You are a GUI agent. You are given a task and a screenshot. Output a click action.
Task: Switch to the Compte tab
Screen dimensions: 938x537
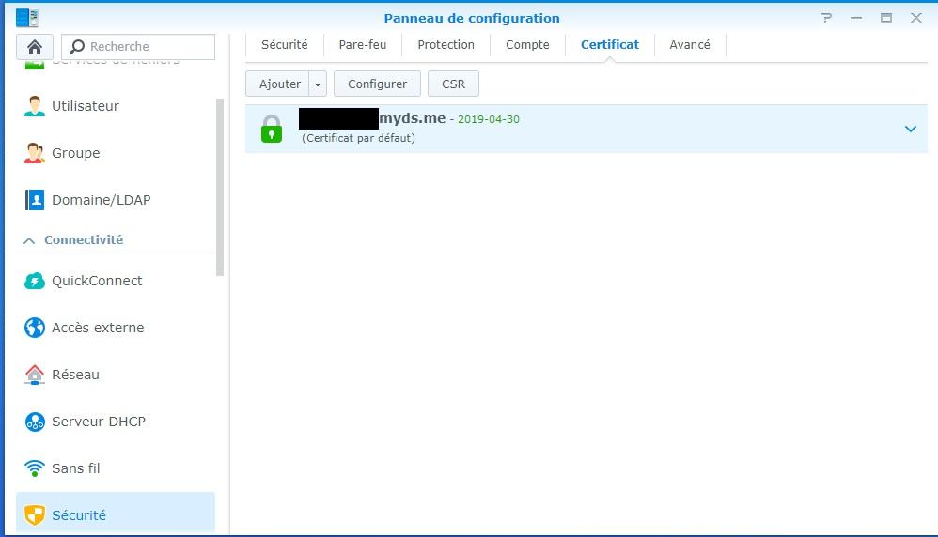tap(527, 45)
